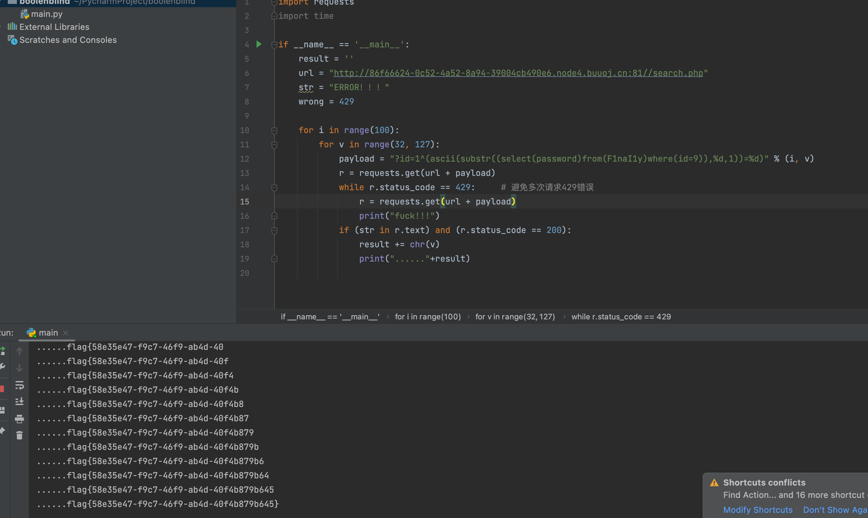
Task: Click the payload string on line 12
Action: 579,159
